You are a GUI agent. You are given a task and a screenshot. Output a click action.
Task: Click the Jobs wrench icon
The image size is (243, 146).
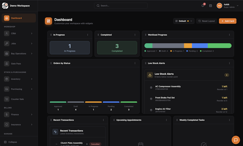(7, 43)
